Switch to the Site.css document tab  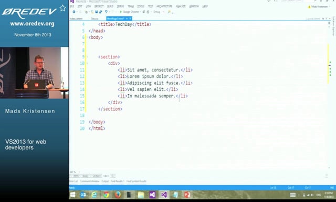94,19
